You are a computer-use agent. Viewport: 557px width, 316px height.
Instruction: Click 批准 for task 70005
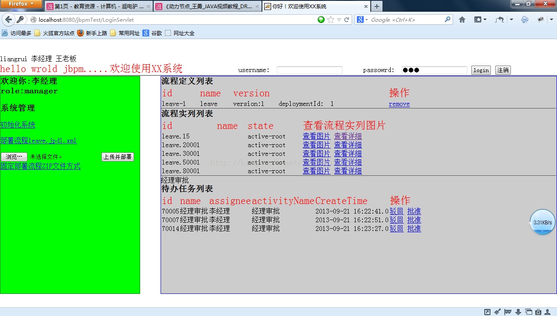coord(414,211)
